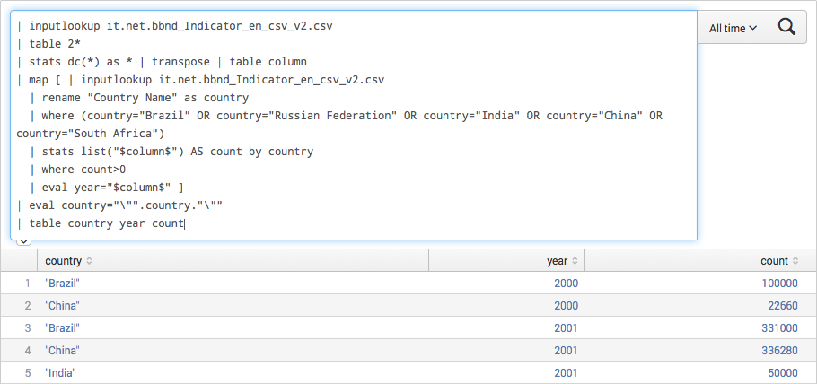Click the "Brazil" value in row 3

[62, 327]
